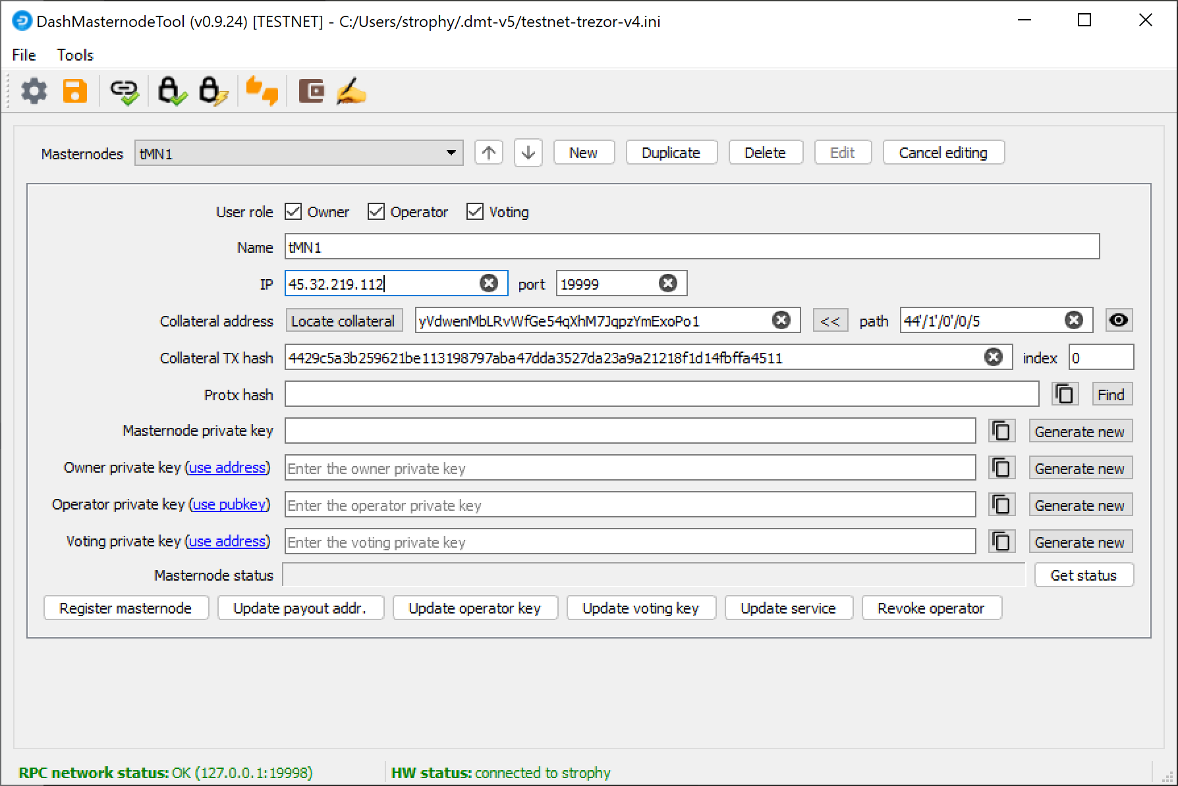Click the orange save configuration icon
Screen dimensions: 1178x786
click(75, 91)
